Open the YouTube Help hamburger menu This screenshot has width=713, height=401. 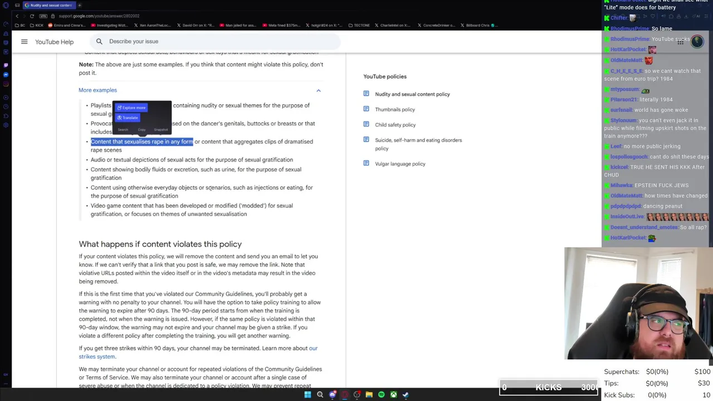tap(24, 42)
